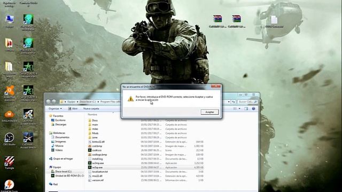
Task: Click Nueva carpeta in the toolbar
Action: tap(91, 109)
